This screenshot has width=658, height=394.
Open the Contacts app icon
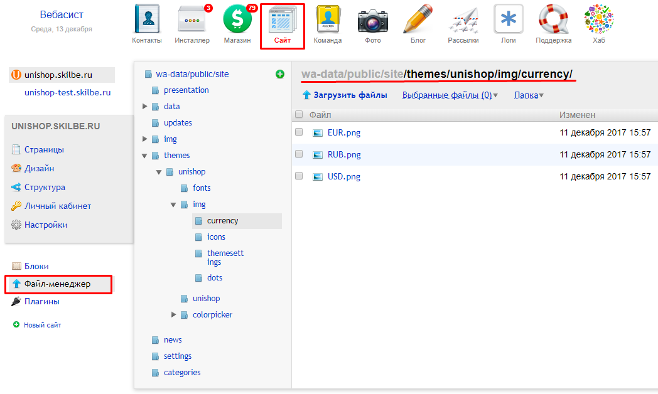(x=147, y=20)
